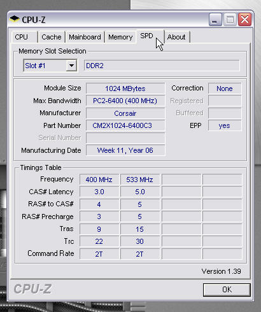Minimize the CPU-Z window

(x=215, y=20)
